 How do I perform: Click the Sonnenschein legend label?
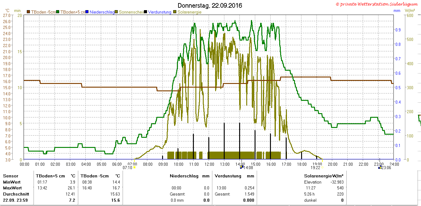[131, 12]
